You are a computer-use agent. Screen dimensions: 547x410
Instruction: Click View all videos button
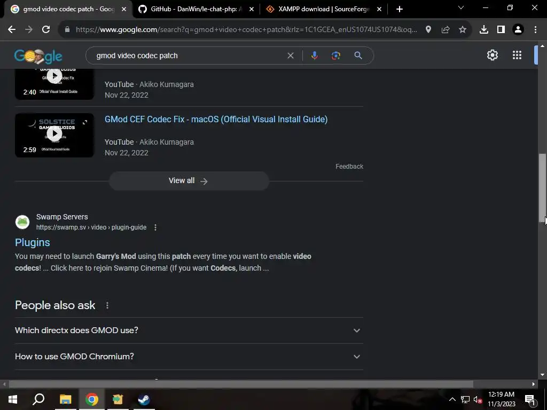coord(189,180)
